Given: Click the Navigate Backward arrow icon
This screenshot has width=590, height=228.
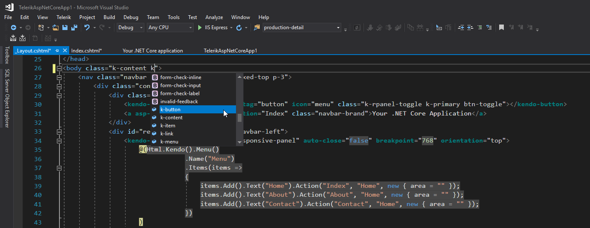Looking at the screenshot, I should click(x=13, y=27).
